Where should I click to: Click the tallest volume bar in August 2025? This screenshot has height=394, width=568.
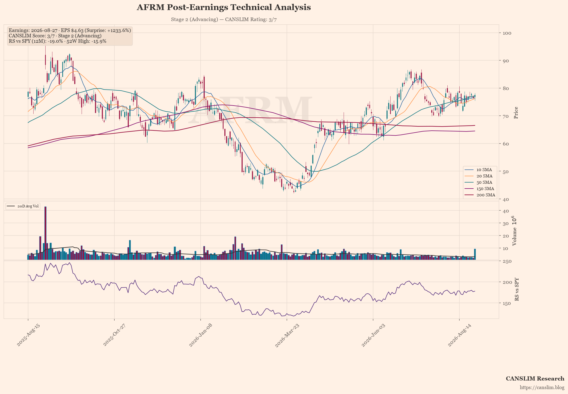(45, 233)
